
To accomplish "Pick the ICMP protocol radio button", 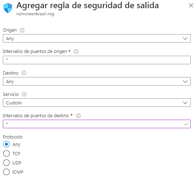I will pos(6,172).
